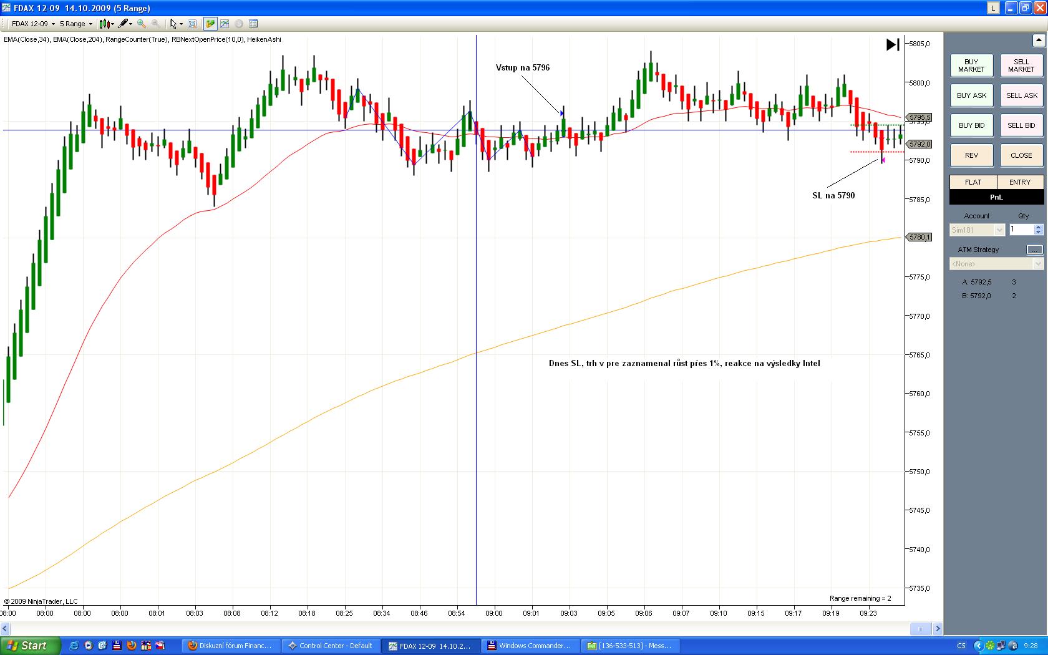
Task: Open the indicators toolbar icon
Action: tap(225, 24)
